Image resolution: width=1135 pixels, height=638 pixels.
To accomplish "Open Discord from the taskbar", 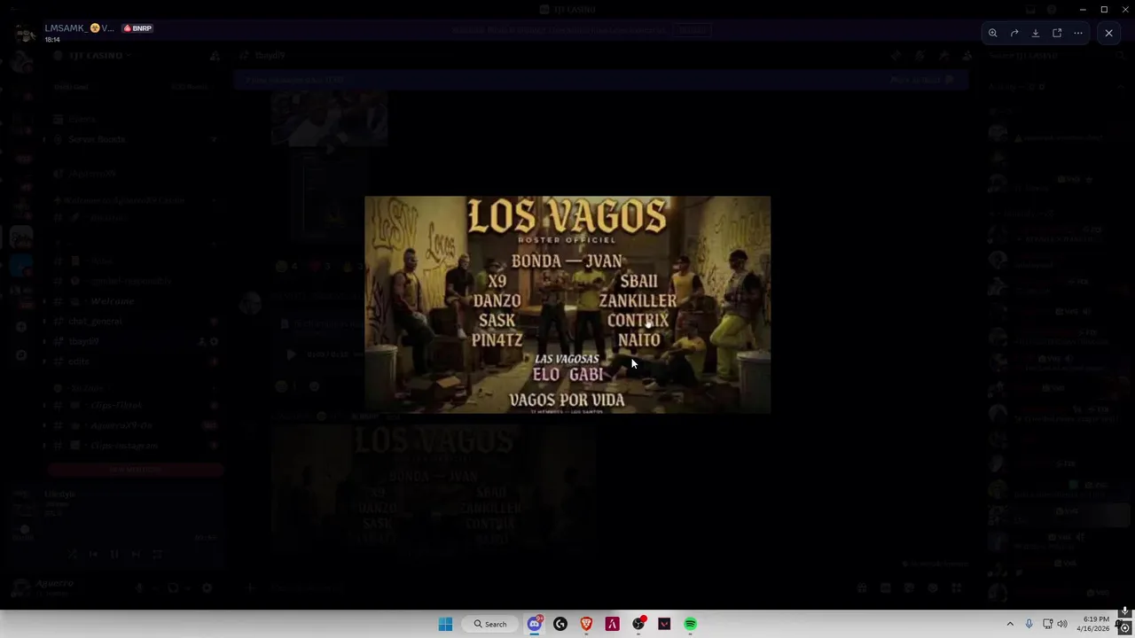I will click(x=535, y=624).
